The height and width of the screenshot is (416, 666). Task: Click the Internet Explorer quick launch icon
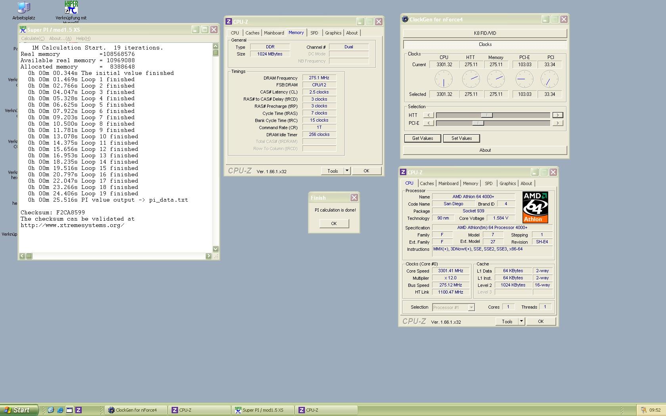point(60,410)
